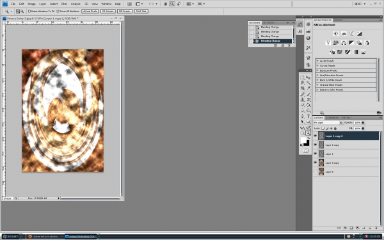Add a Brightness/Contrast adjustment

tap(336, 33)
